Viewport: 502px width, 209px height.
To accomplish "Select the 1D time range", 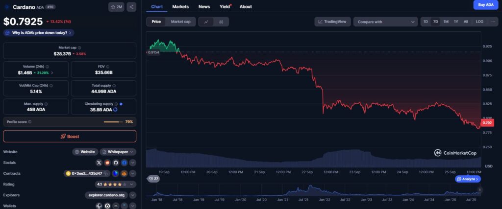I will [426, 22].
